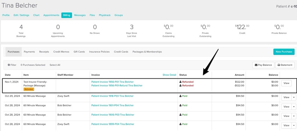Select the Billing tab
This screenshot has height=131, width=297.
[67, 15]
